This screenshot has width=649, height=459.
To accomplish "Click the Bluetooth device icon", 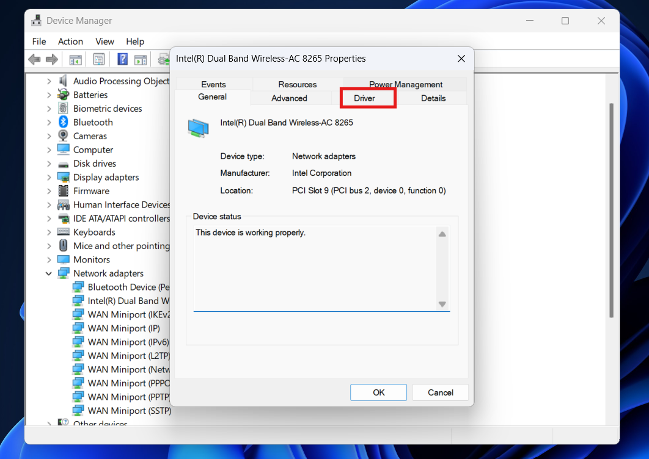I will click(x=63, y=121).
